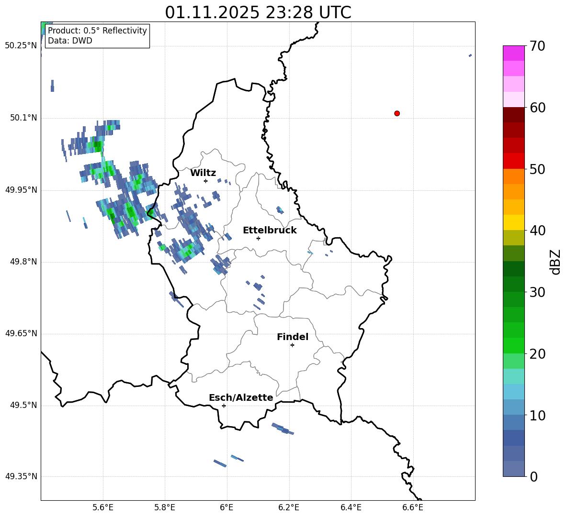Click the 5.6°E longitude label
The width and height of the screenshot is (567, 517).
(x=103, y=507)
